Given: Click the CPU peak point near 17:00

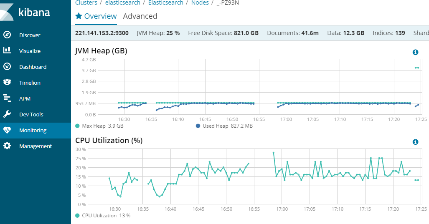Looking at the screenshot, I should pos(274,153).
